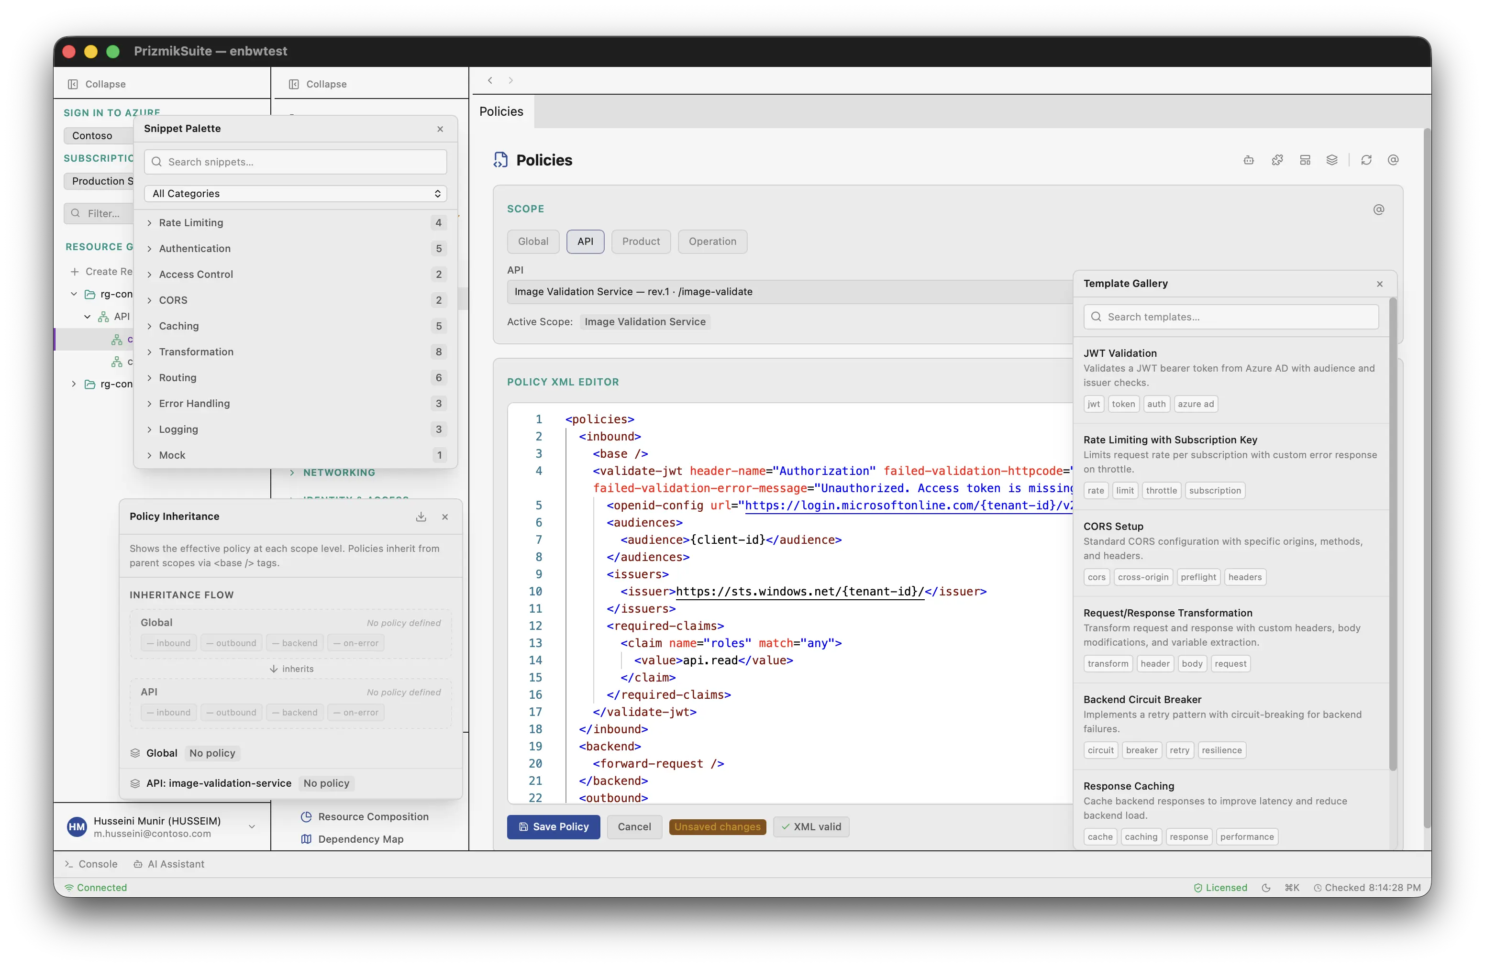1485x968 pixels.
Task: Click the Template Gallery scrollbar
Action: (1393, 535)
